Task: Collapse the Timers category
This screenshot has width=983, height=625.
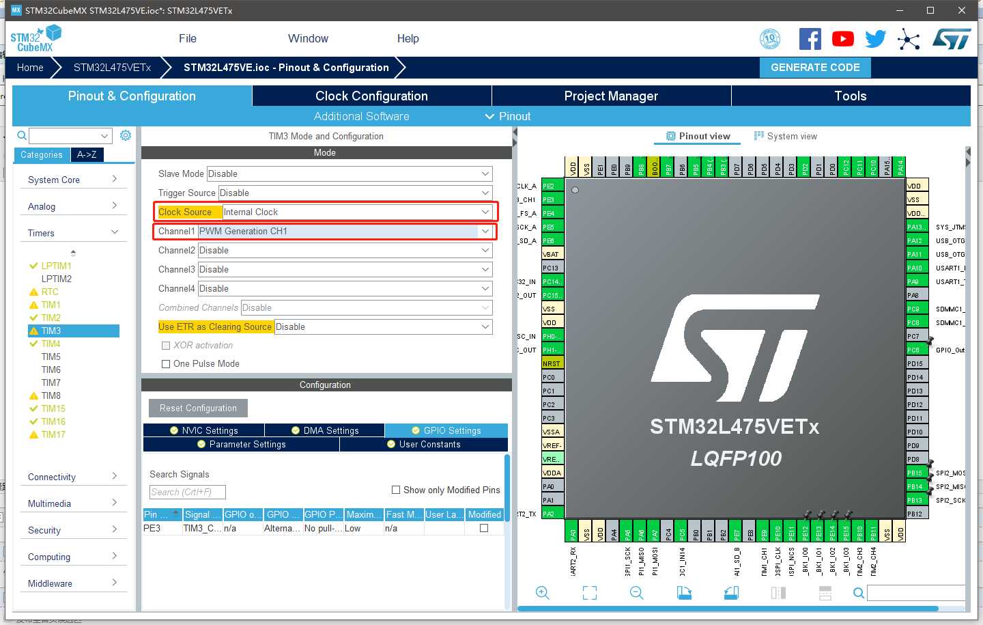Action: pyautogui.click(x=72, y=233)
